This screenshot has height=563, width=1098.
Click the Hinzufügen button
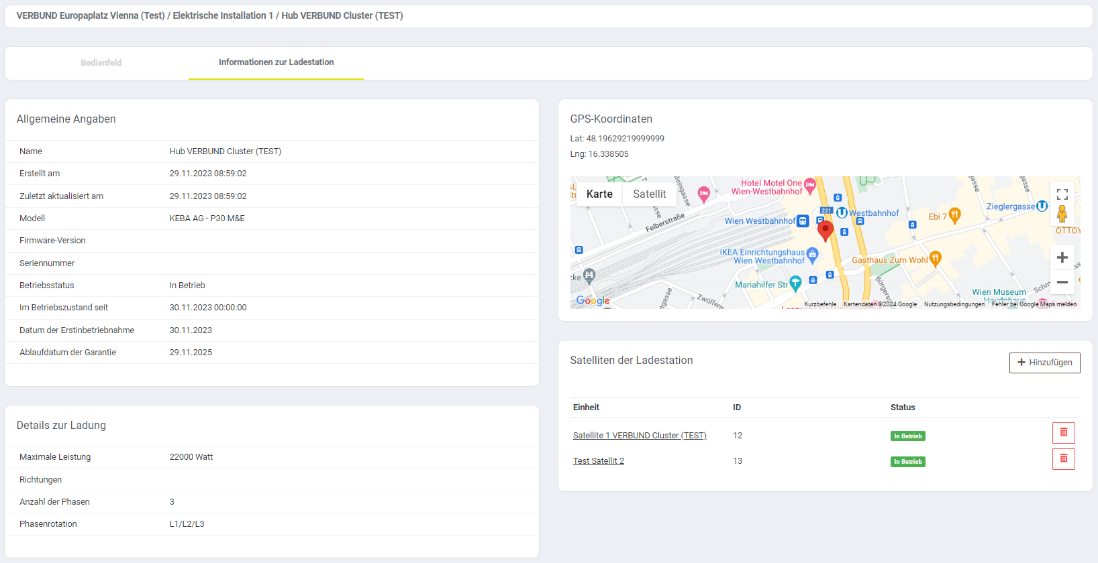point(1044,363)
